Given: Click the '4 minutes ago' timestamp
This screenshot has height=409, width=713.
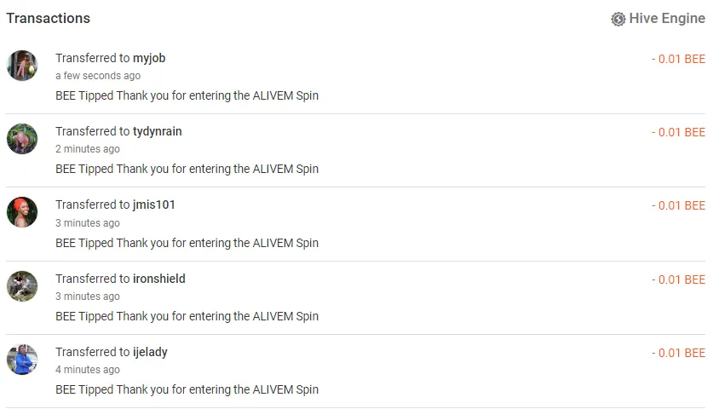Looking at the screenshot, I should pyautogui.click(x=88, y=370).
